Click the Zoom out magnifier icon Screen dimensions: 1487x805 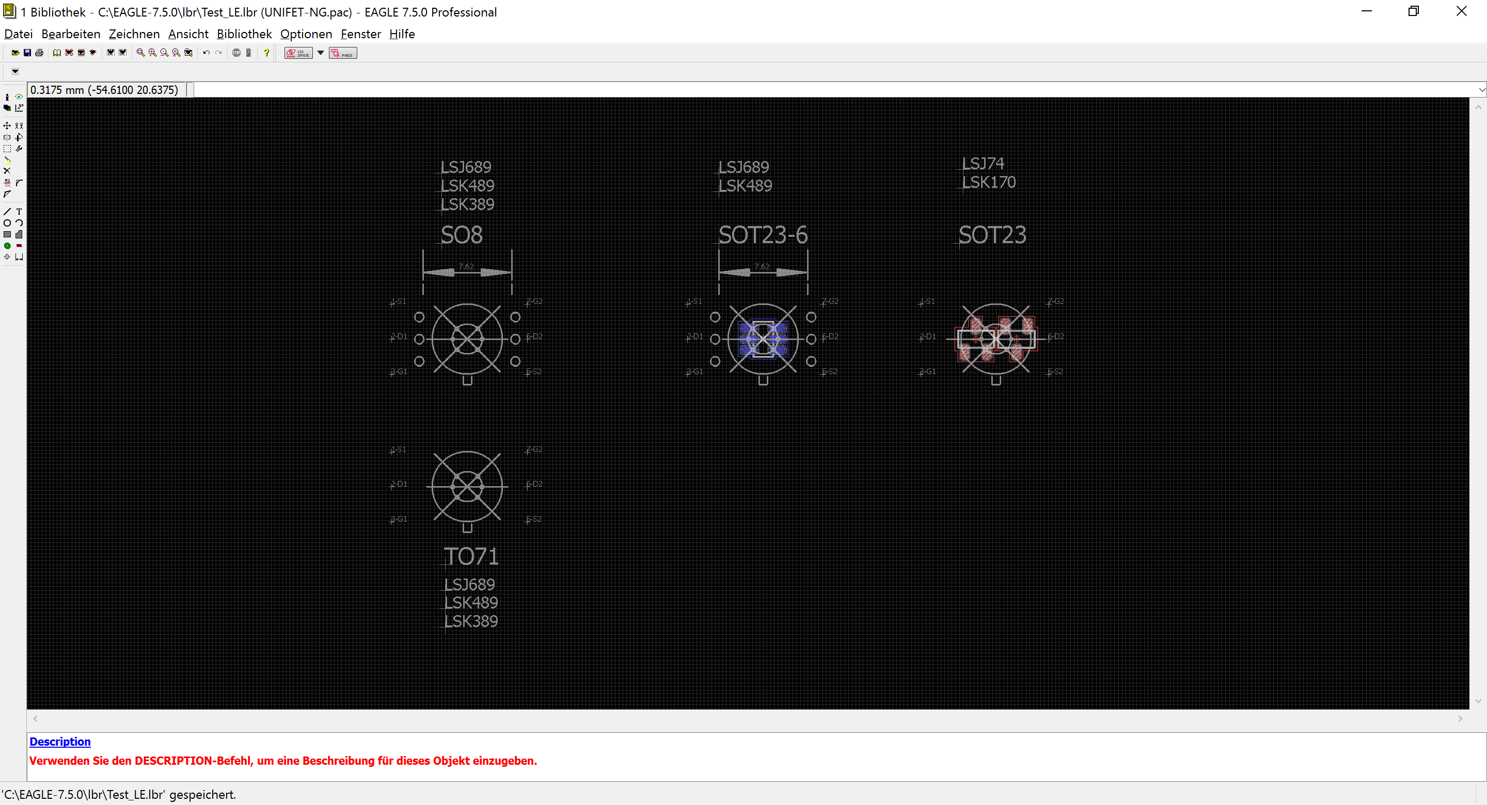165,53
